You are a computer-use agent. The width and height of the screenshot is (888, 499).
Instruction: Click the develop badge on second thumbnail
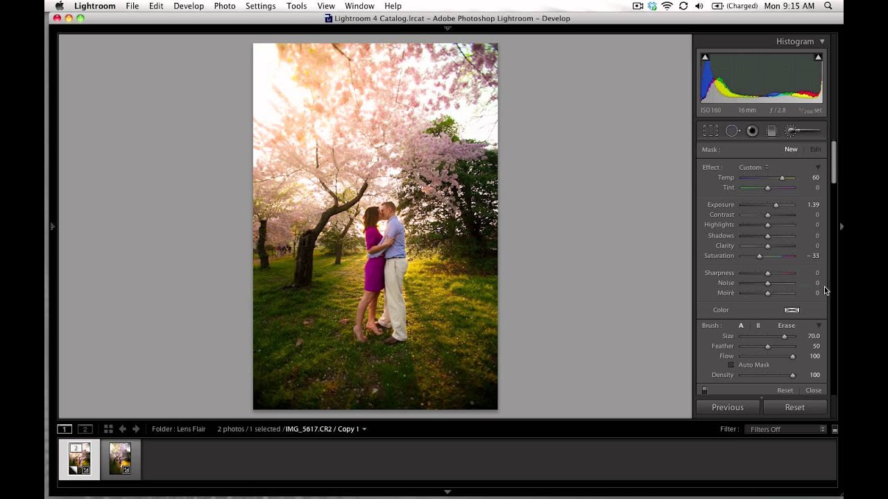point(126,471)
